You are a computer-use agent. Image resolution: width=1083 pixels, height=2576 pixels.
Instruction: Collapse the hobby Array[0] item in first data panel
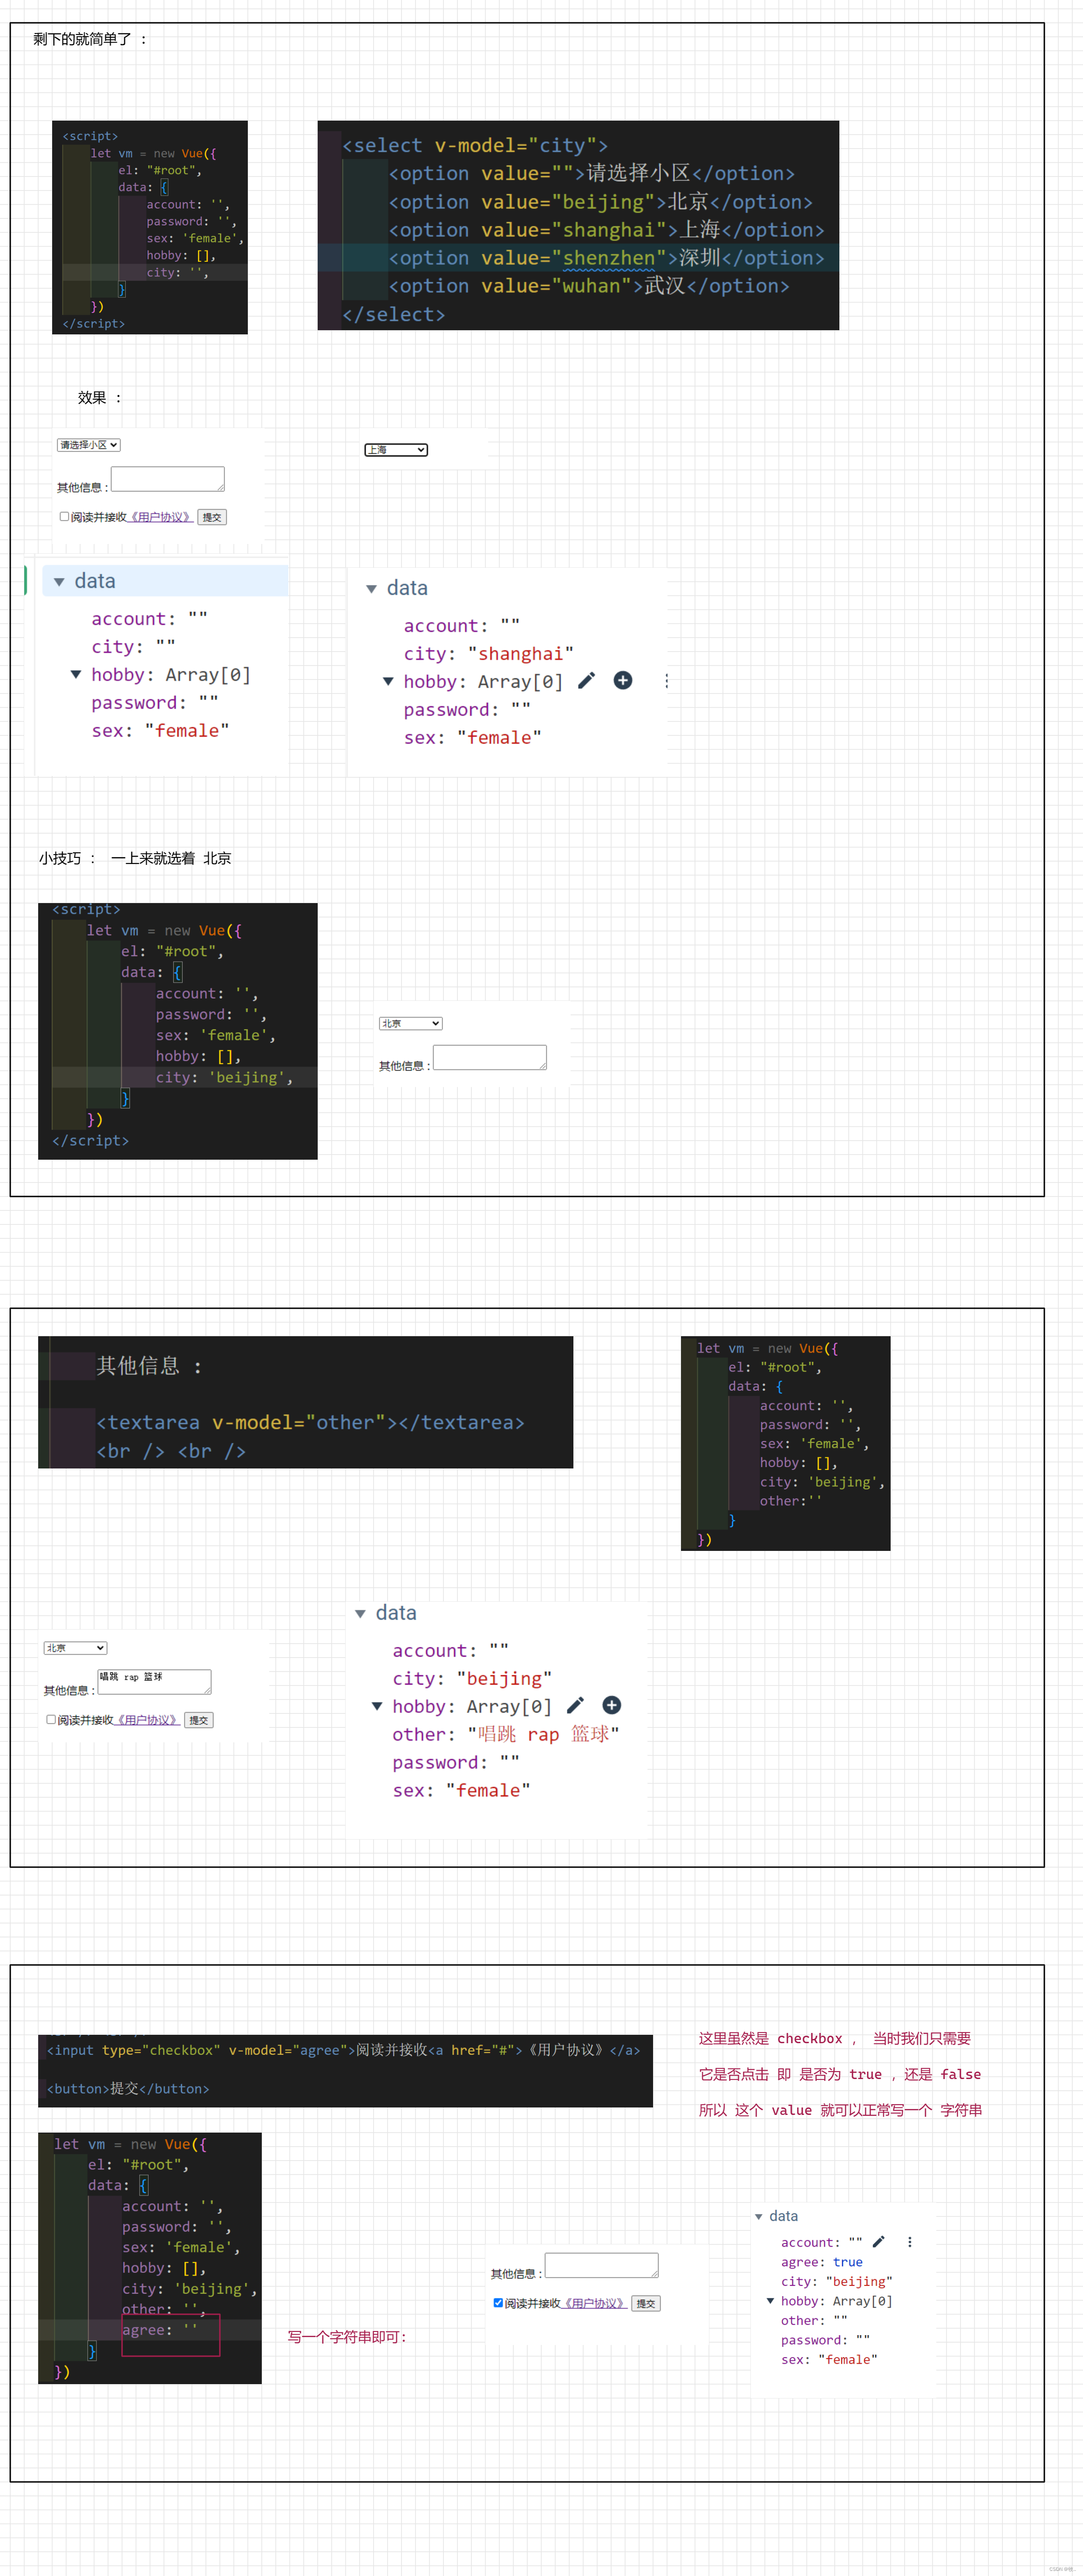pos(76,675)
